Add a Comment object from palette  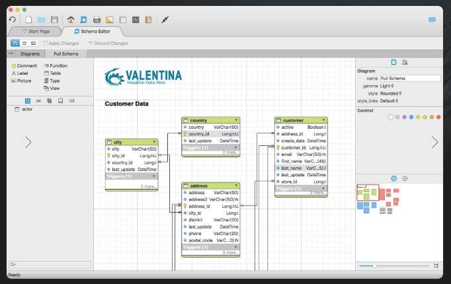pyautogui.click(x=24, y=66)
